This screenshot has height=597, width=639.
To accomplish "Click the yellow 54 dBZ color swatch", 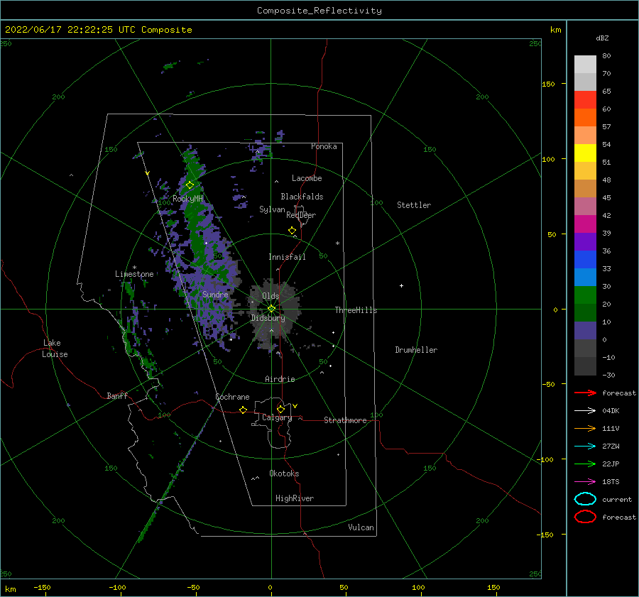I will coord(585,153).
